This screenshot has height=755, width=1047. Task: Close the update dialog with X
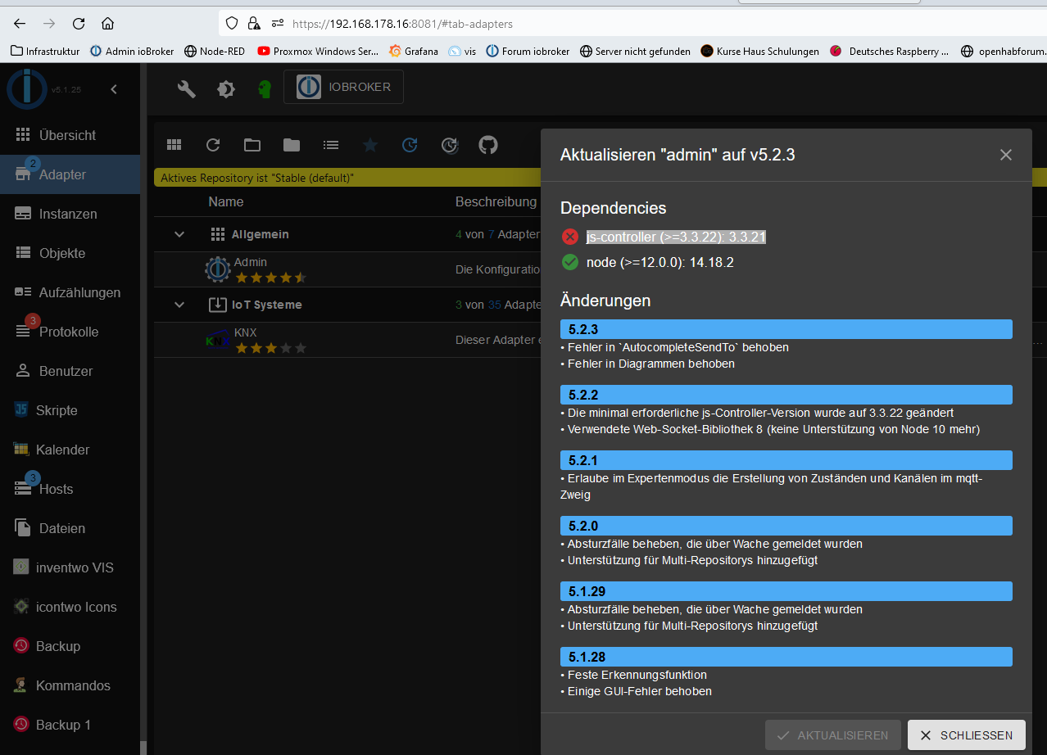(1006, 155)
